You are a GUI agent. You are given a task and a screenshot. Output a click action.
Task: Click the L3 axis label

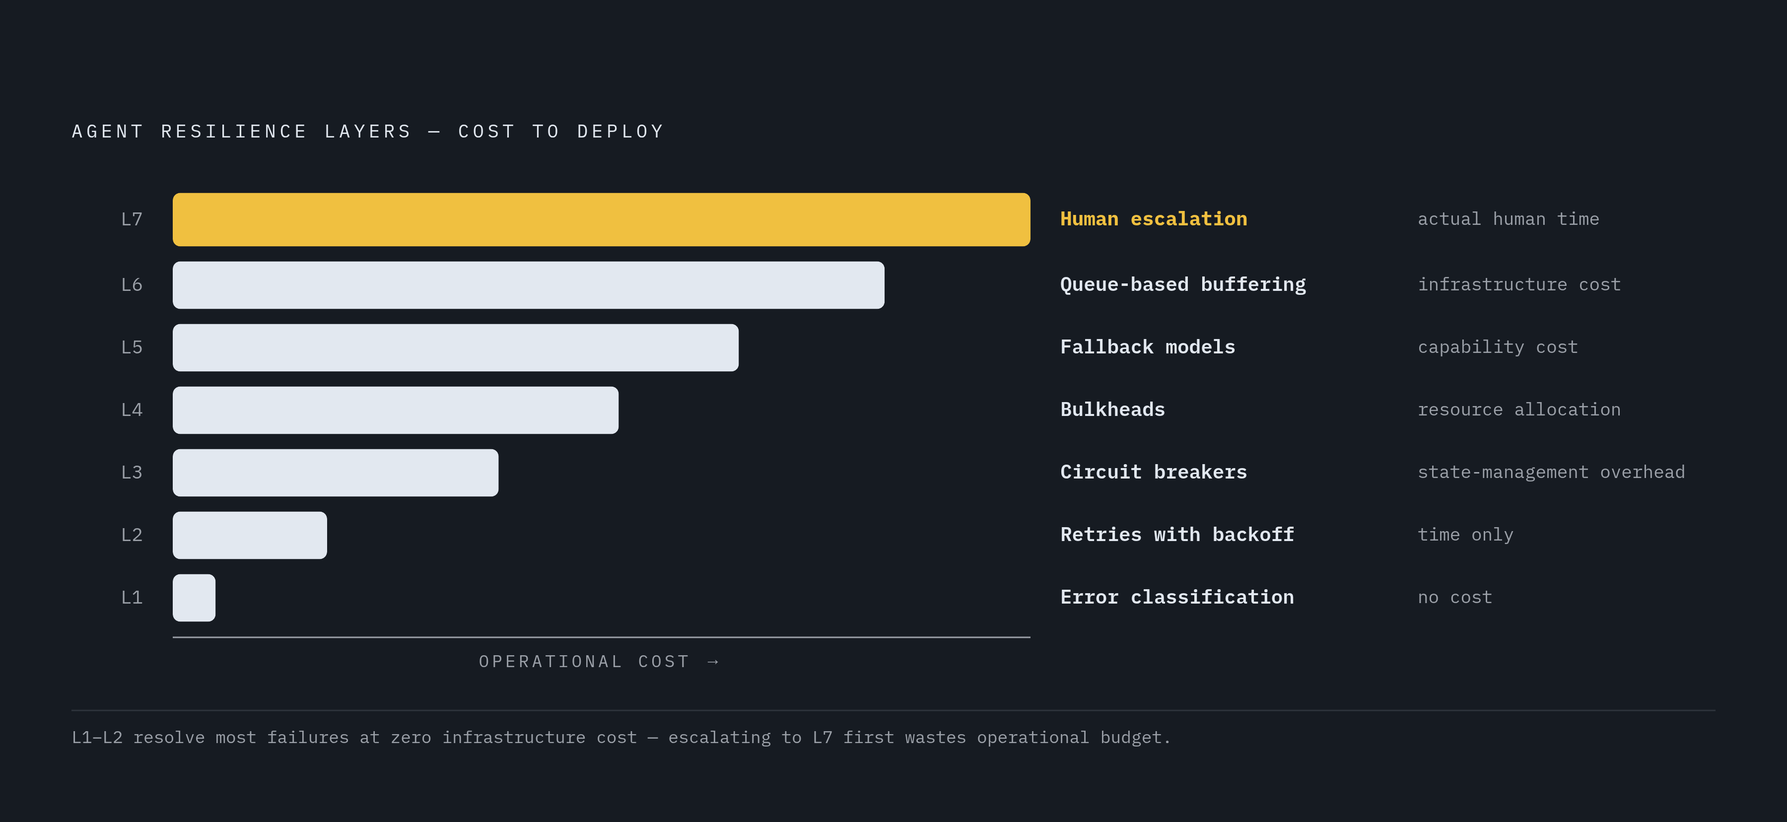[132, 473]
